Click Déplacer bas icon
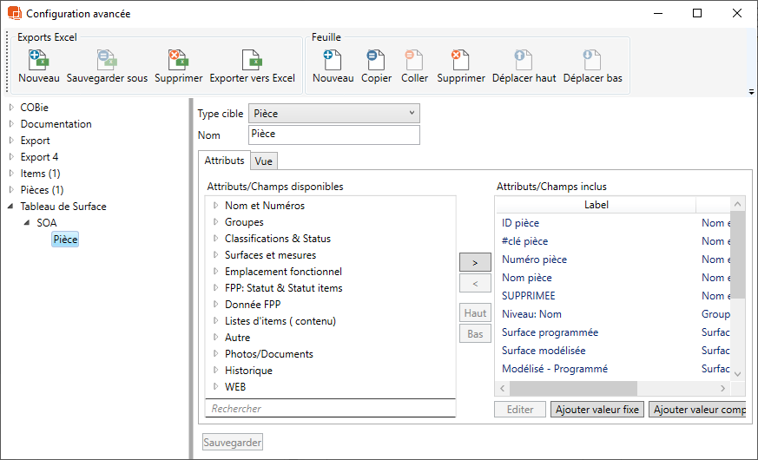758x460 pixels. click(x=592, y=60)
